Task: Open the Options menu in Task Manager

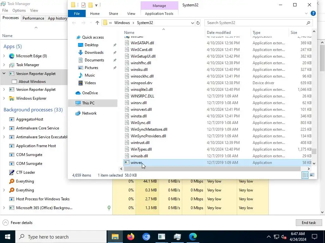Action: pos(19,10)
